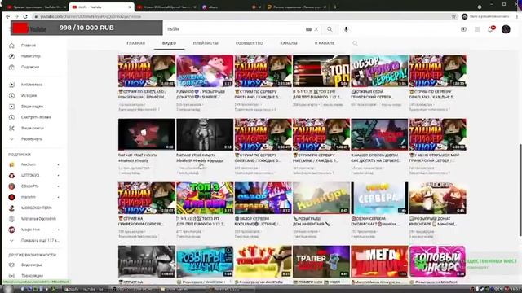Click the Windows Start button
Viewport: 522px width, 293px height.
pyautogui.click(x=7, y=290)
